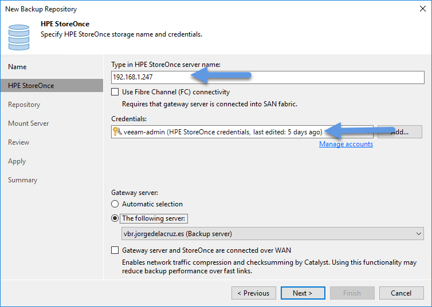Click the gateway server dropdown arrow
The width and height of the screenshot is (432, 307).
(x=418, y=234)
